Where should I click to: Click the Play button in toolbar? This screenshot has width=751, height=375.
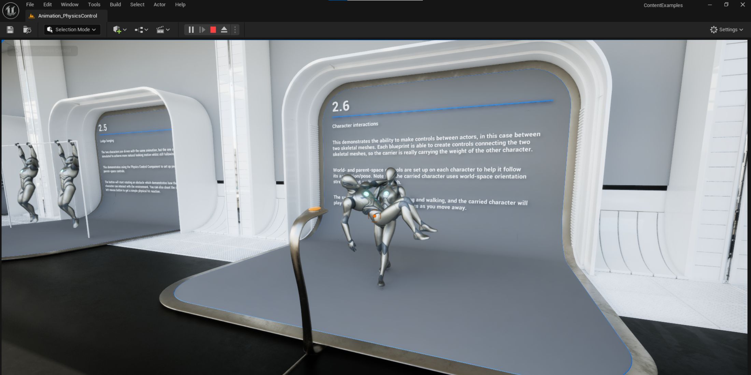pos(202,30)
